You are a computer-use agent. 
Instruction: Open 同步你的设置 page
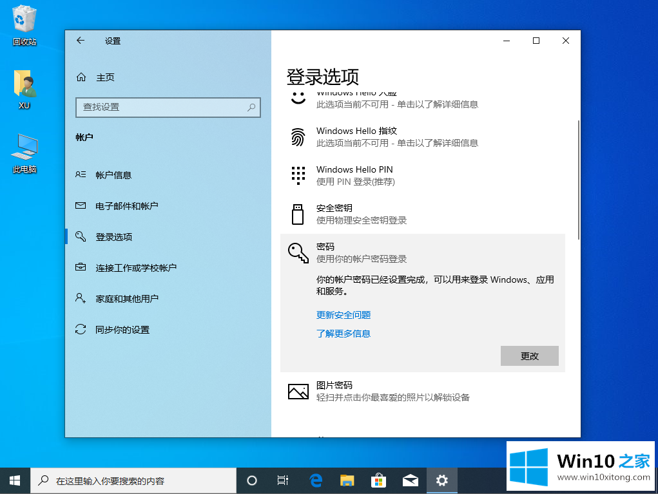tap(168, 330)
